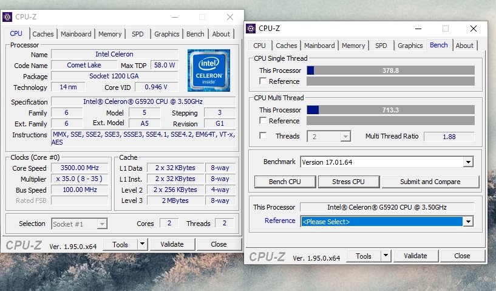496x291 pixels.
Task: Click the Code Name value Comet Lake
Action: (84, 65)
